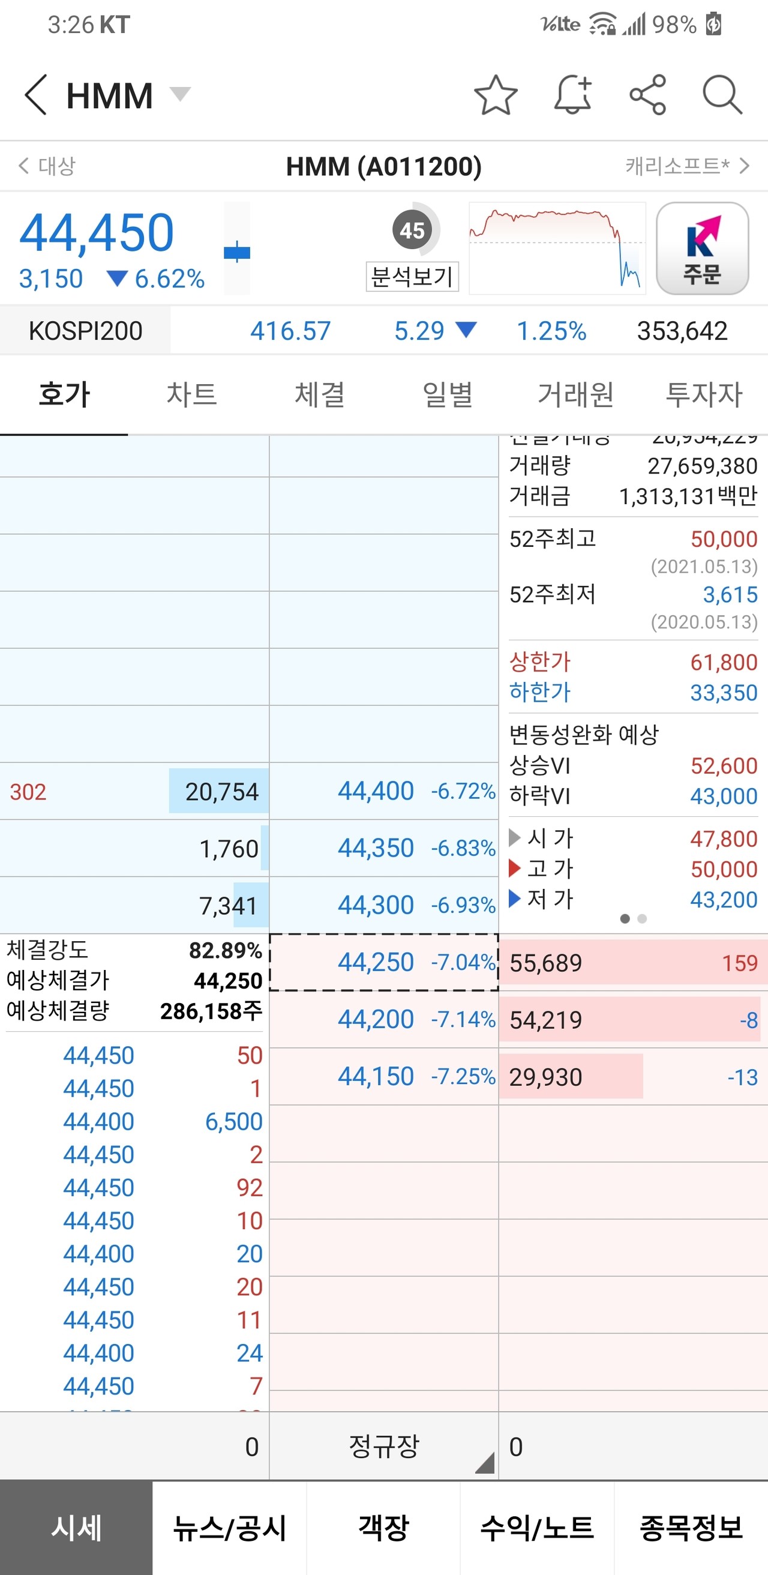Tap the 저가 value 43,200
The image size is (768, 1575).
point(724,899)
